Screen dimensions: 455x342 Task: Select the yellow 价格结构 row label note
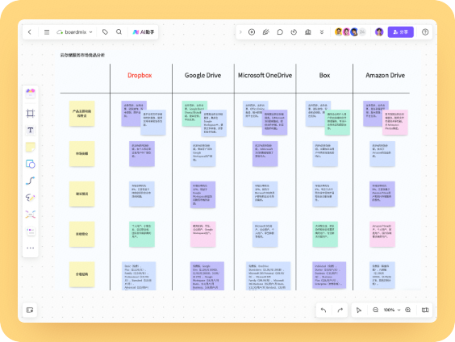click(81, 274)
